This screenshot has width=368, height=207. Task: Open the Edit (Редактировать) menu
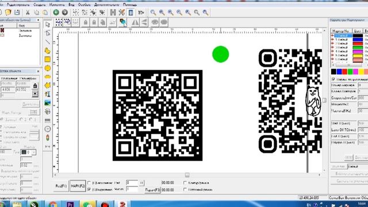point(18,5)
